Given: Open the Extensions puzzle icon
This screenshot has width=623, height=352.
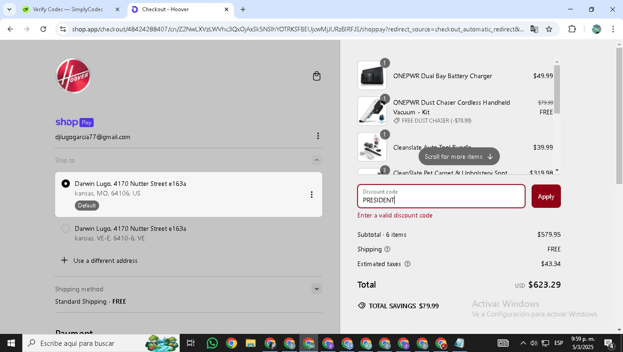Looking at the screenshot, I should (x=572, y=29).
